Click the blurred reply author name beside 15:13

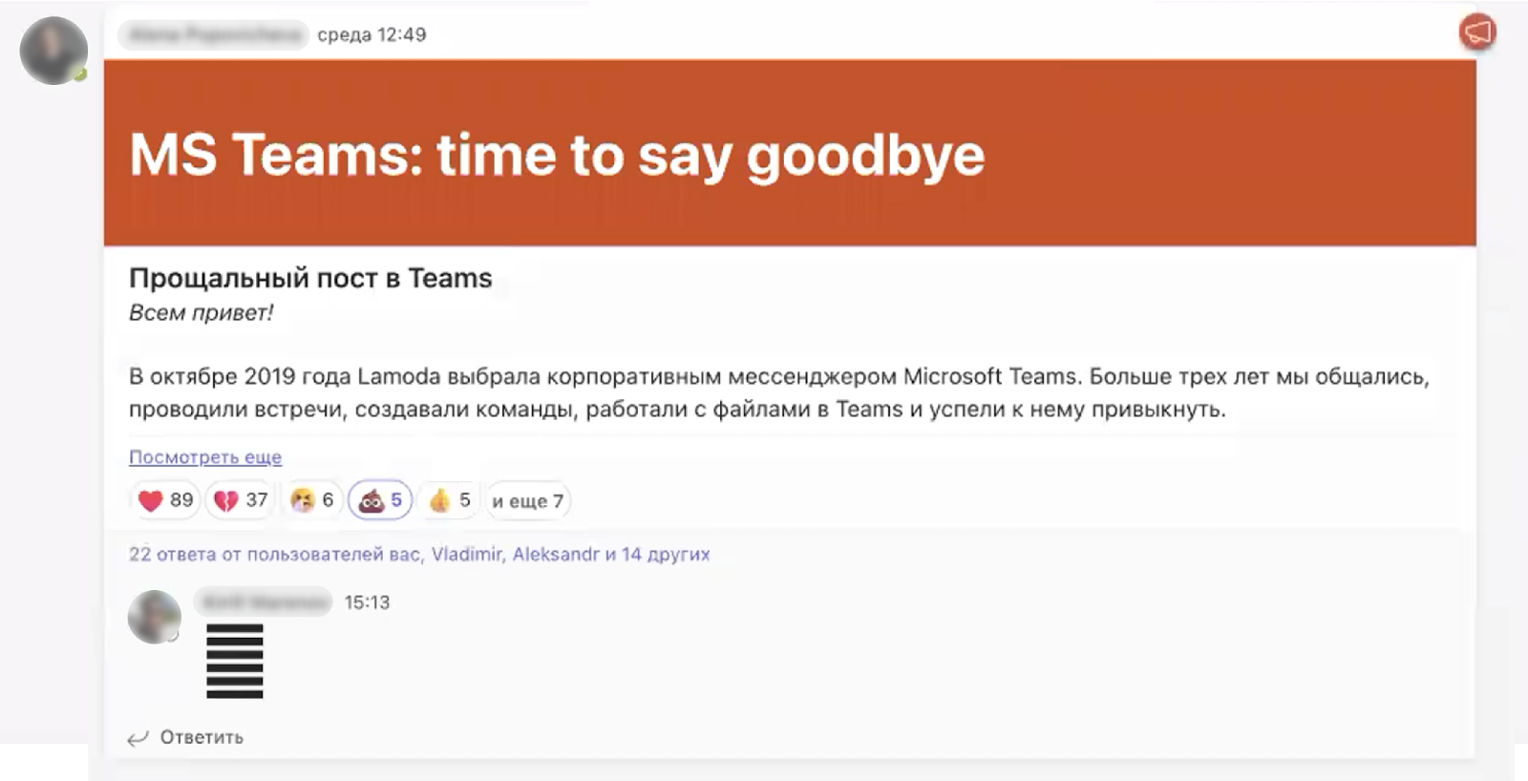[264, 602]
